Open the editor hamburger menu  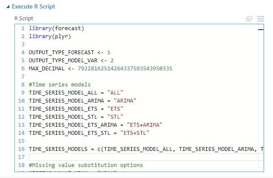(260, 19)
